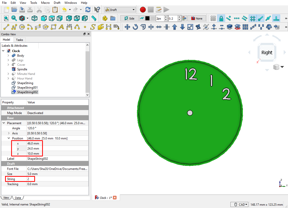Expand the Minute Hand tree item

pos(8,74)
